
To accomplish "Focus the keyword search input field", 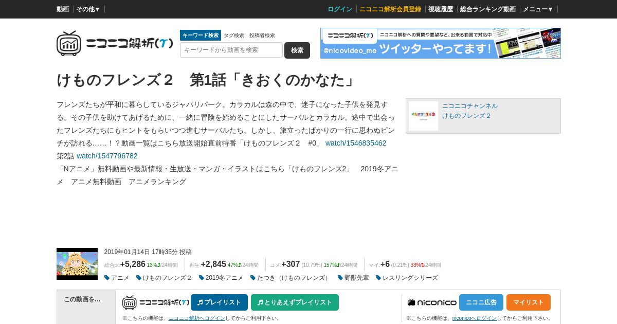I will (x=231, y=50).
